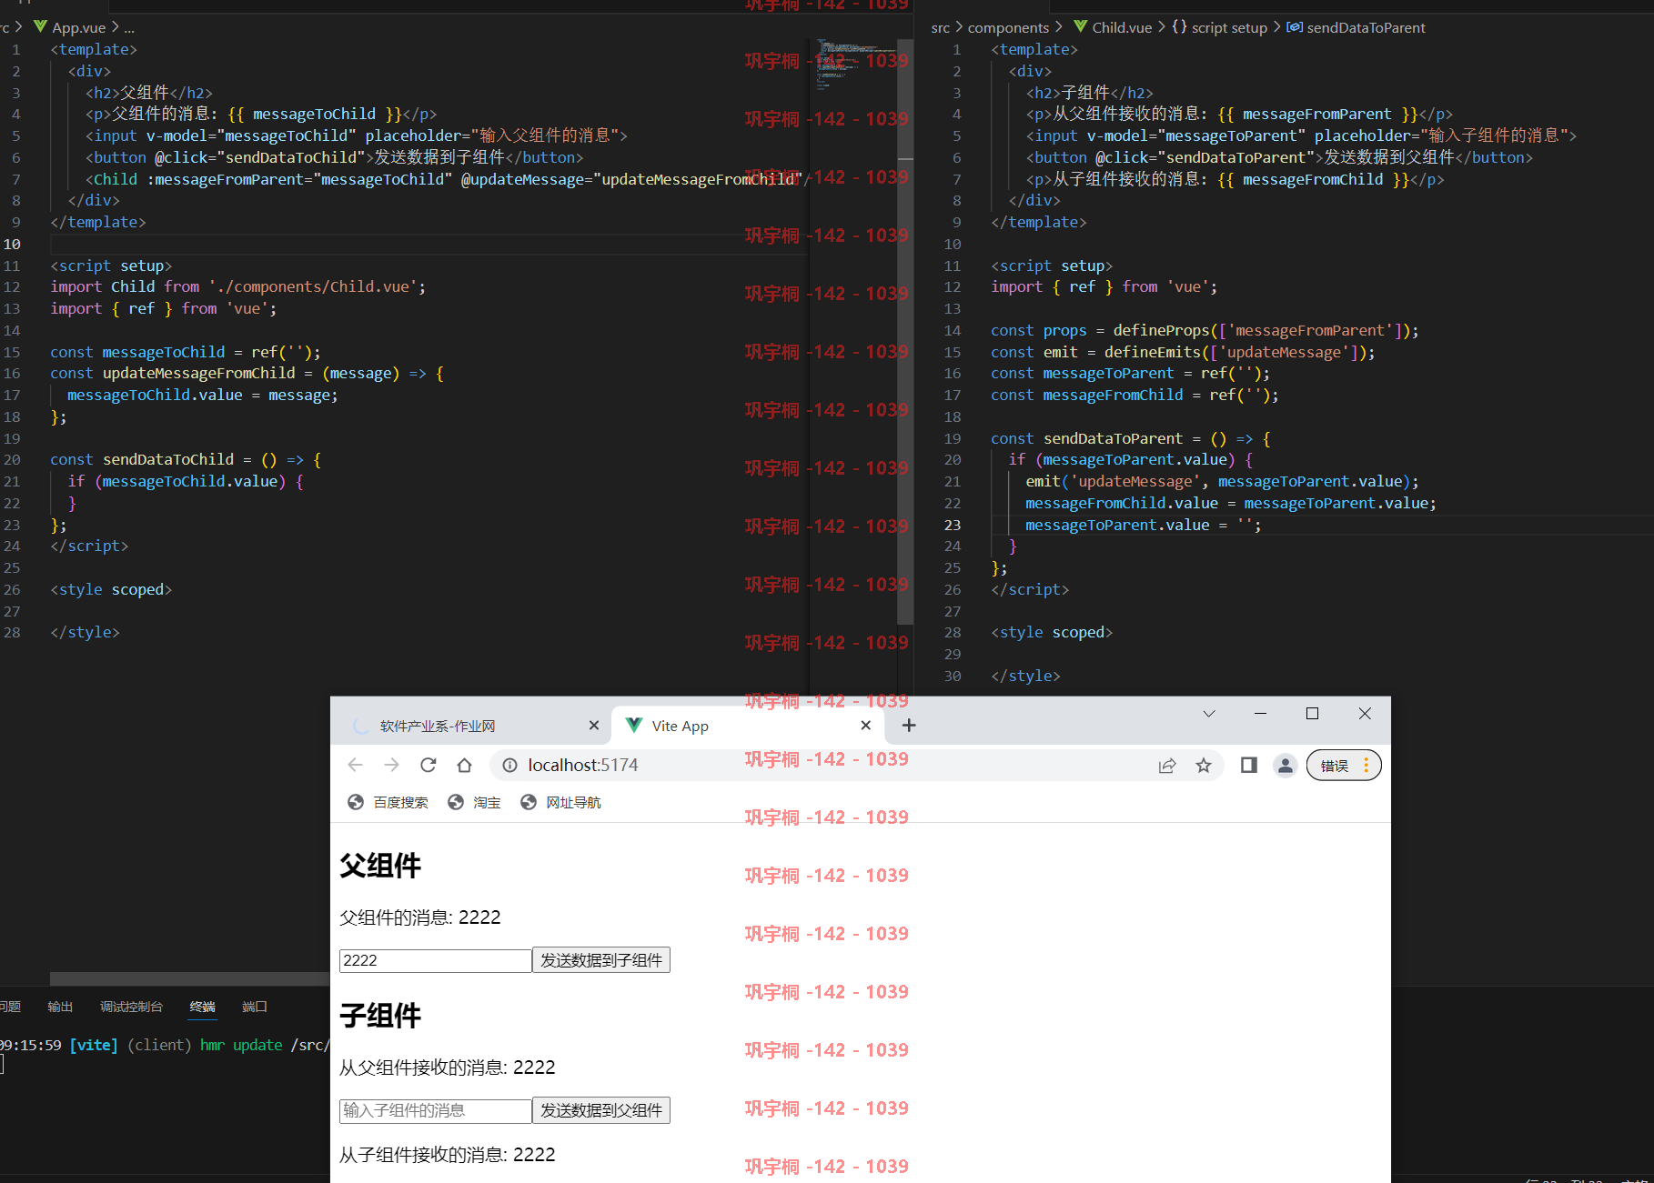Switch to the 输出 panel tab
This screenshot has height=1183, width=1654.
click(60, 1007)
